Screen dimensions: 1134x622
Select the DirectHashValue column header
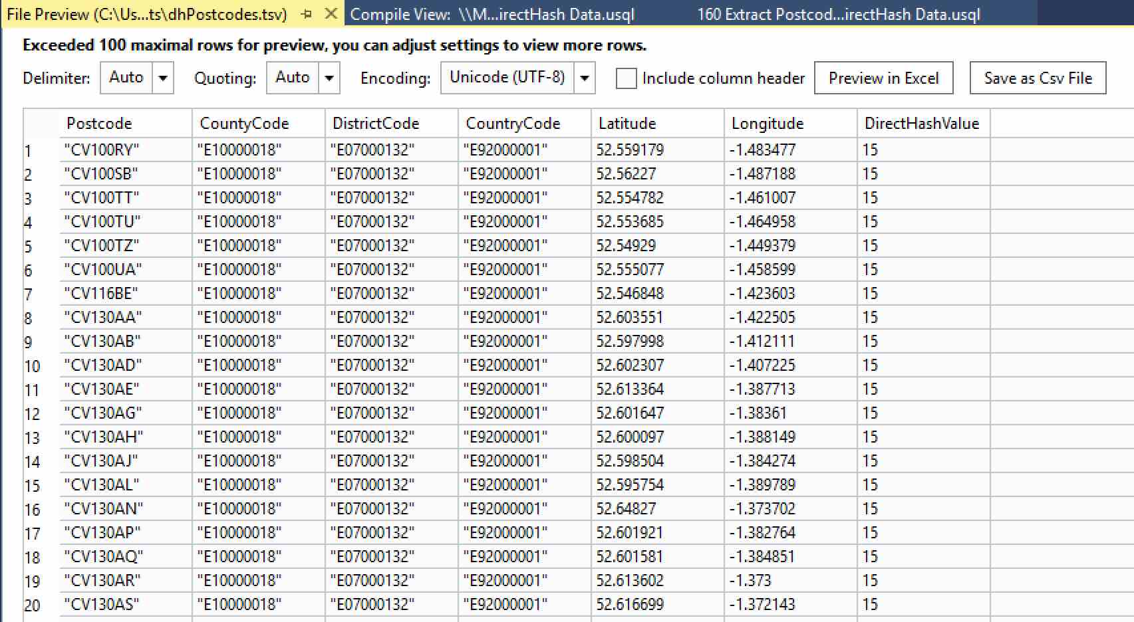924,124
